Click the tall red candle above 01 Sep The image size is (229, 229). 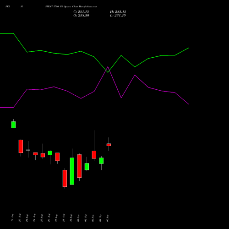(79, 166)
